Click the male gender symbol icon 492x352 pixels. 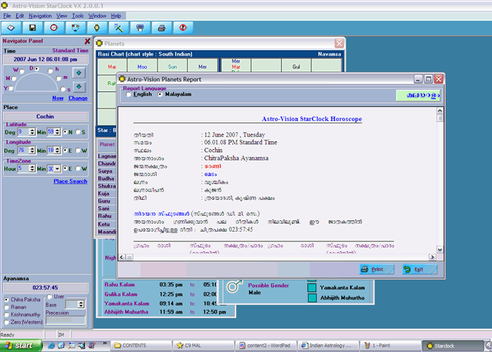(234, 286)
